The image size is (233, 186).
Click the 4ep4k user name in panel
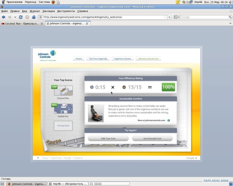tap(198, 2)
